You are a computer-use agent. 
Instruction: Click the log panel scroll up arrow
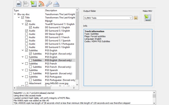click(154, 93)
